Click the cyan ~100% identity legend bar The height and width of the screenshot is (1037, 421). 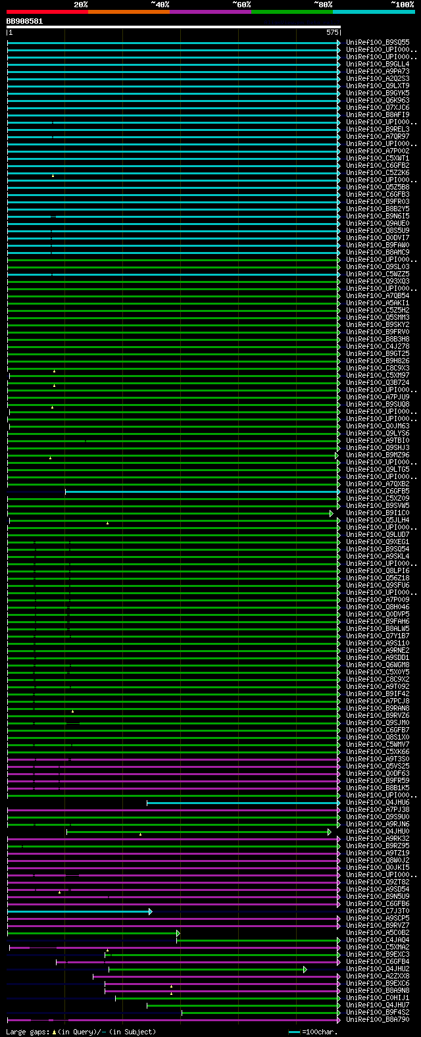374,12
